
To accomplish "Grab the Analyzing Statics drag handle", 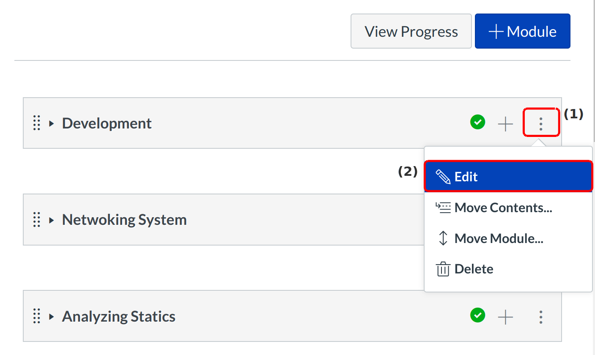I will point(37,316).
